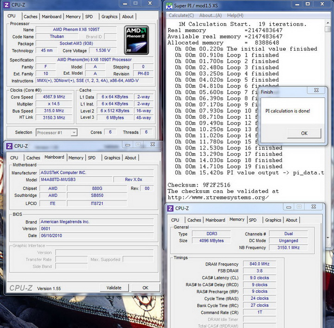Click the Cores count field showing 6
Screen dimensions: 334x328
click(110, 132)
